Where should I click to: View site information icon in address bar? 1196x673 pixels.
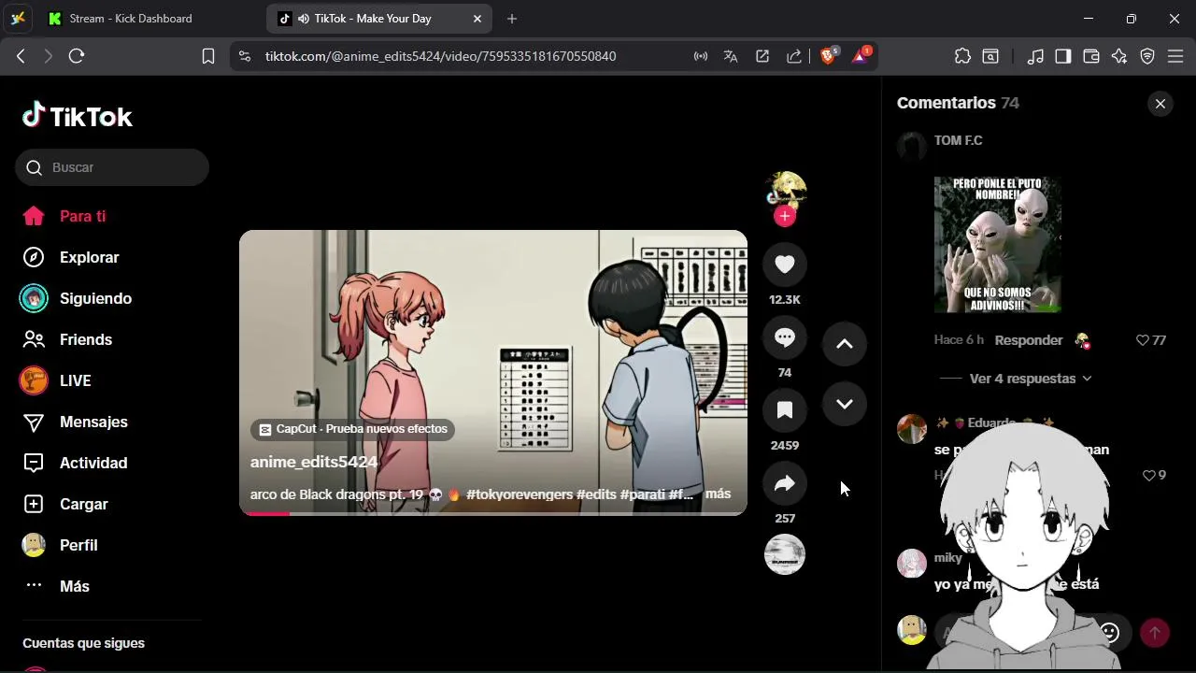coord(245,56)
